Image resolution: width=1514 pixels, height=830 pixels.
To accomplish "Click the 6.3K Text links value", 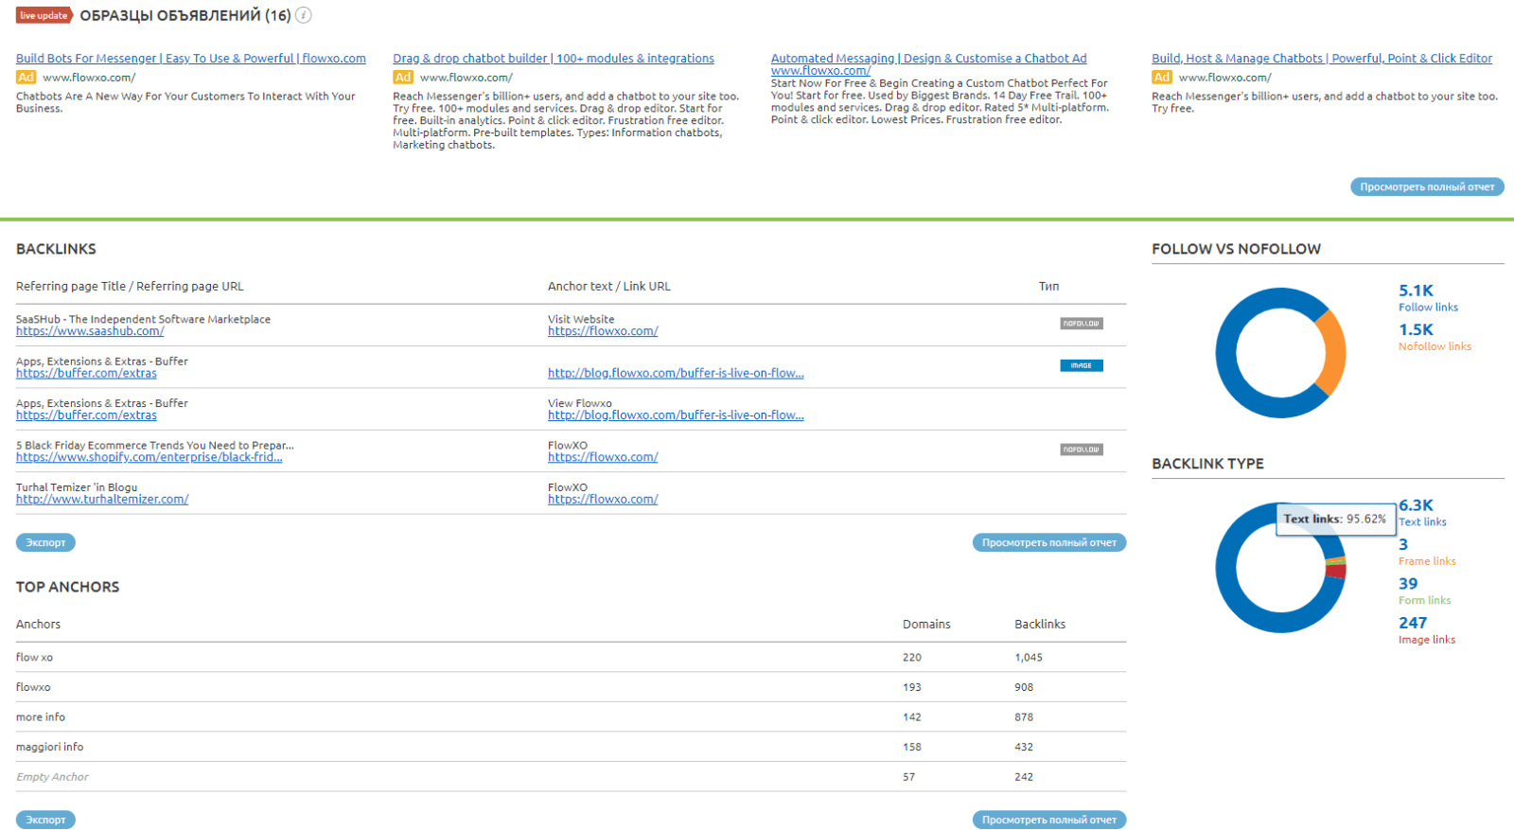I will pos(1417,505).
